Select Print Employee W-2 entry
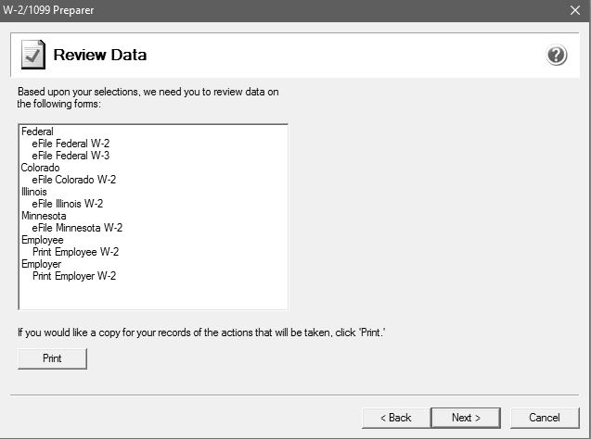This screenshot has height=439, width=591. [76, 252]
